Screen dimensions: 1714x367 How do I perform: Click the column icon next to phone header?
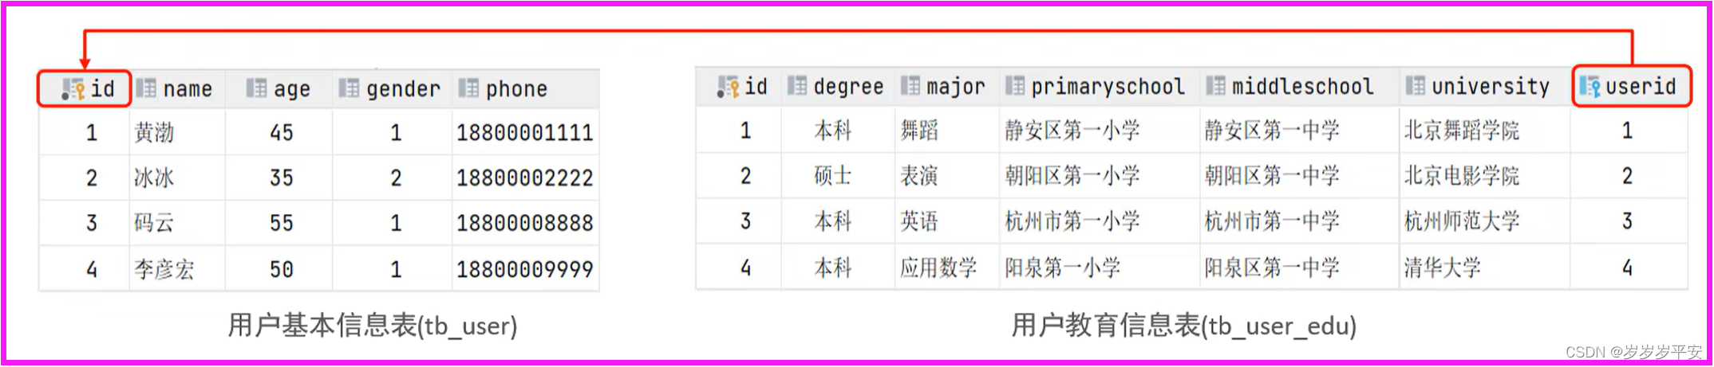468,88
